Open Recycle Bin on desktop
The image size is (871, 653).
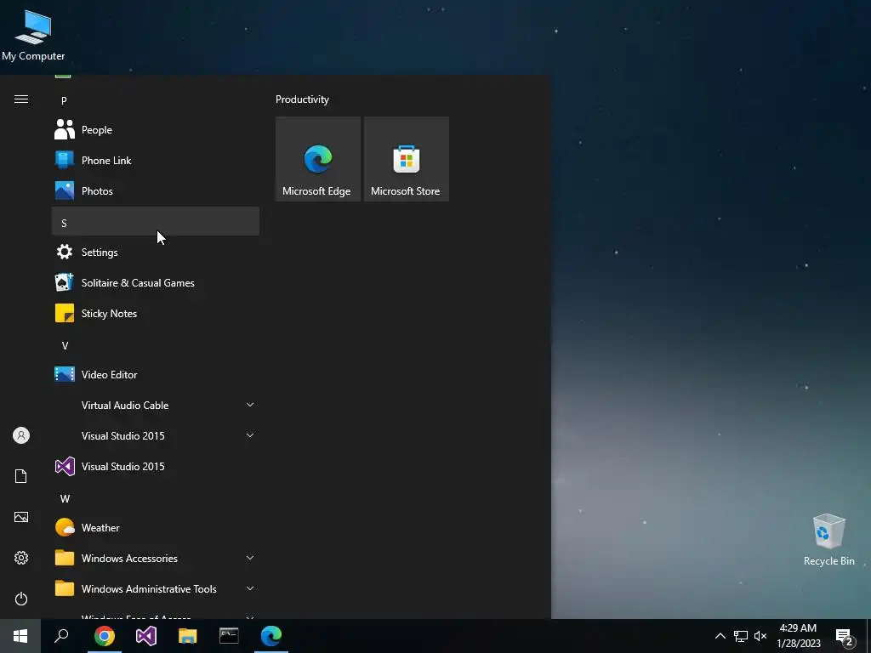828,540
